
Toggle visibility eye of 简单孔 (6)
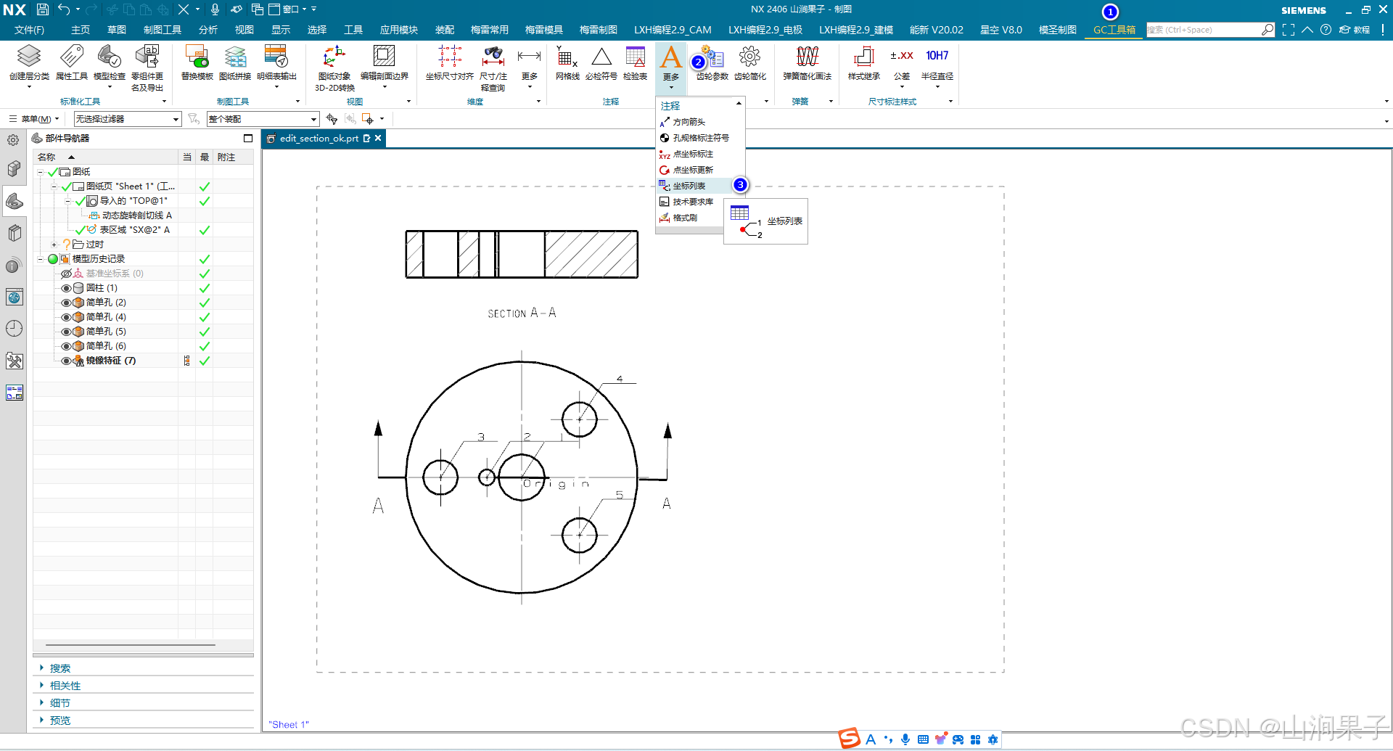point(67,346)
